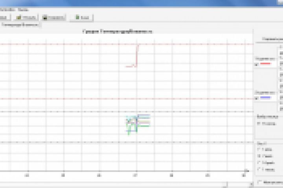283x188 pixels.
Task: Toggle the checkbox beside the blue swatch
Action: [256, 98]
